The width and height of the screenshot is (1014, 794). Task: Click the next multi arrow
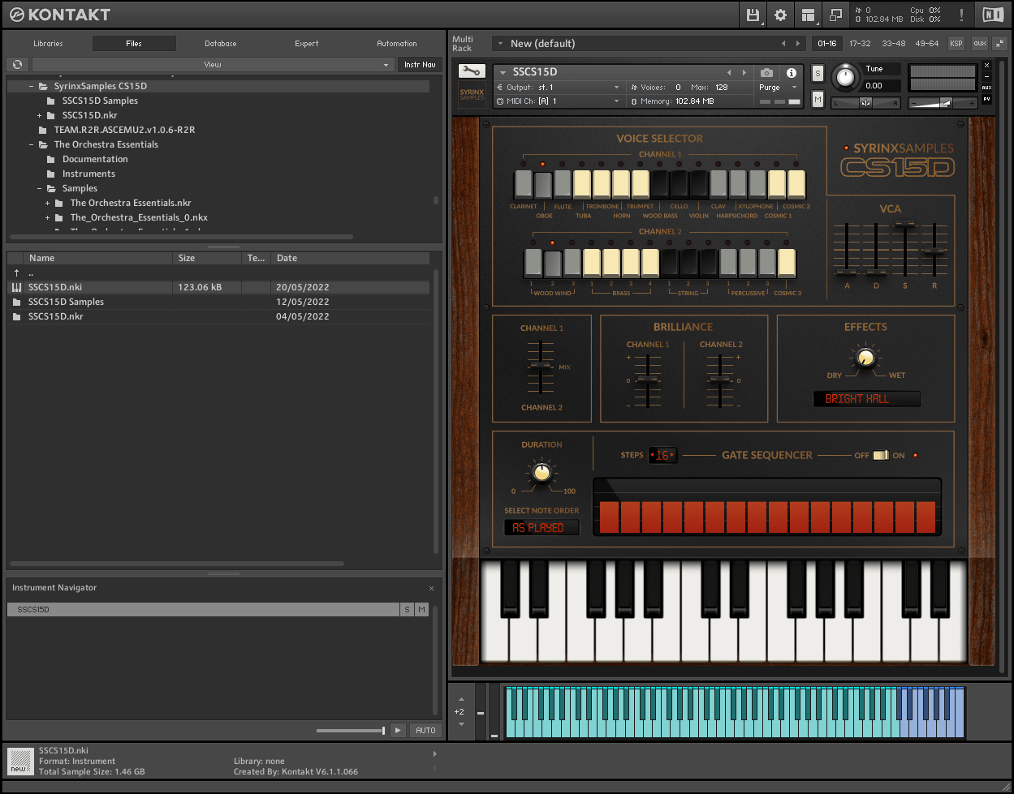[798, 44]
